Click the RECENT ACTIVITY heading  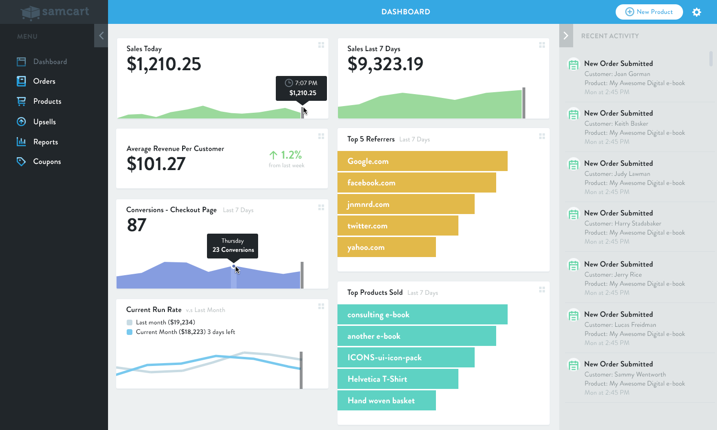tap(610, 36)
